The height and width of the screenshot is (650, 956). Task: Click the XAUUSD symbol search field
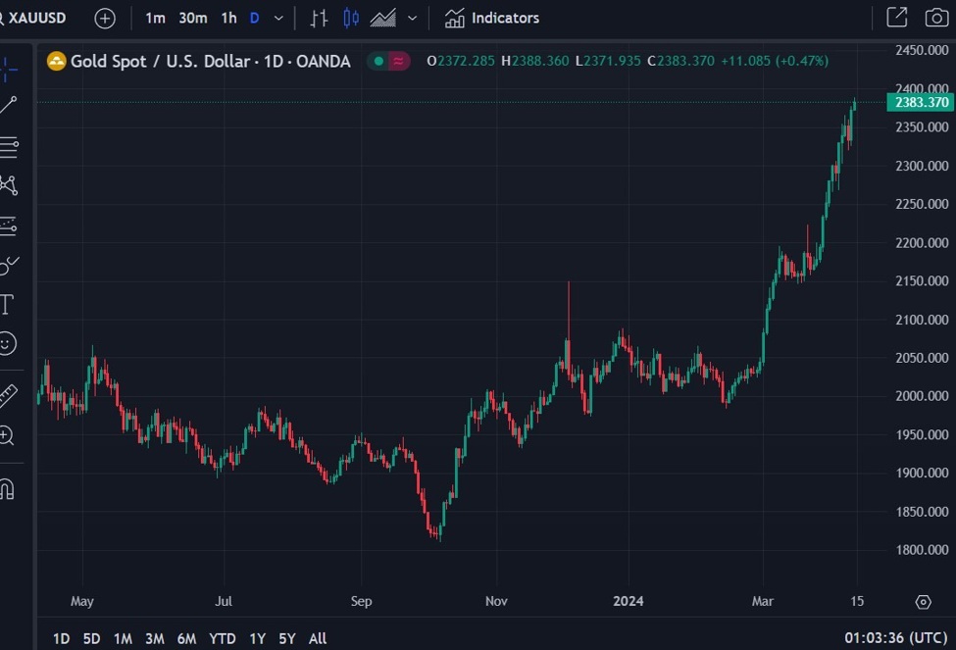click(x=36, y=17)
